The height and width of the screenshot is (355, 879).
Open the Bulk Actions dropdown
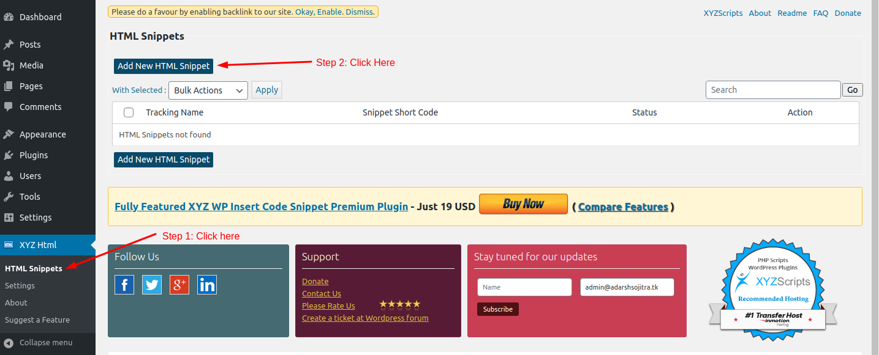point(208,90)
